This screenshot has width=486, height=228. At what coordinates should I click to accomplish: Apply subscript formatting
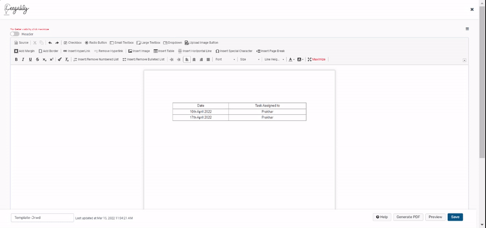[x=44, y=59]
